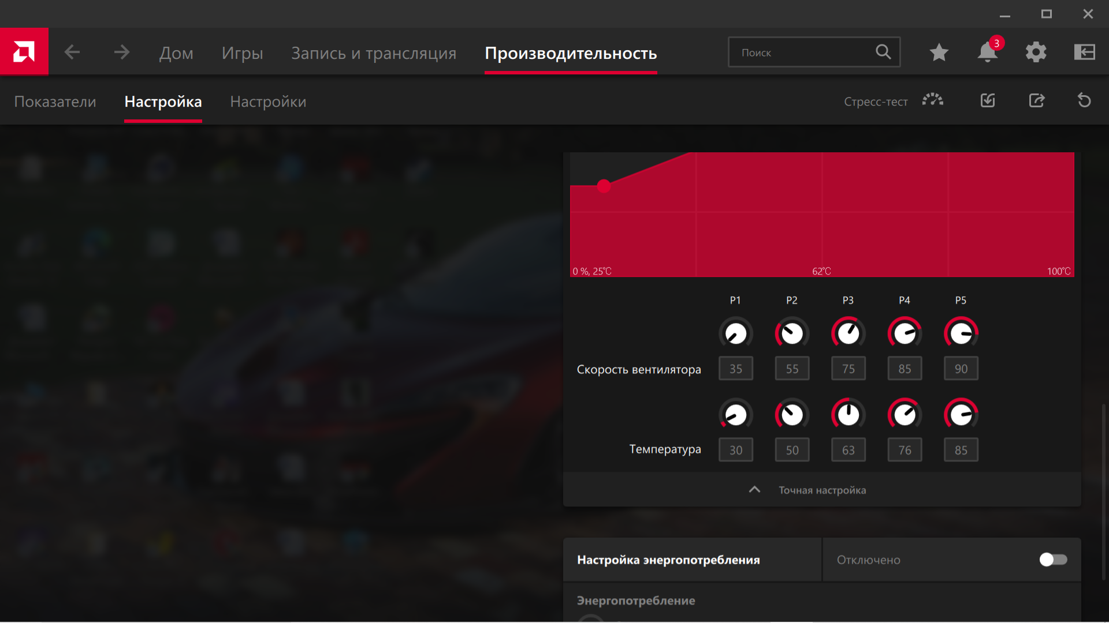1109x623 pixels.
Task: Open the Настройки sub-tab
Action: [268, 102]
